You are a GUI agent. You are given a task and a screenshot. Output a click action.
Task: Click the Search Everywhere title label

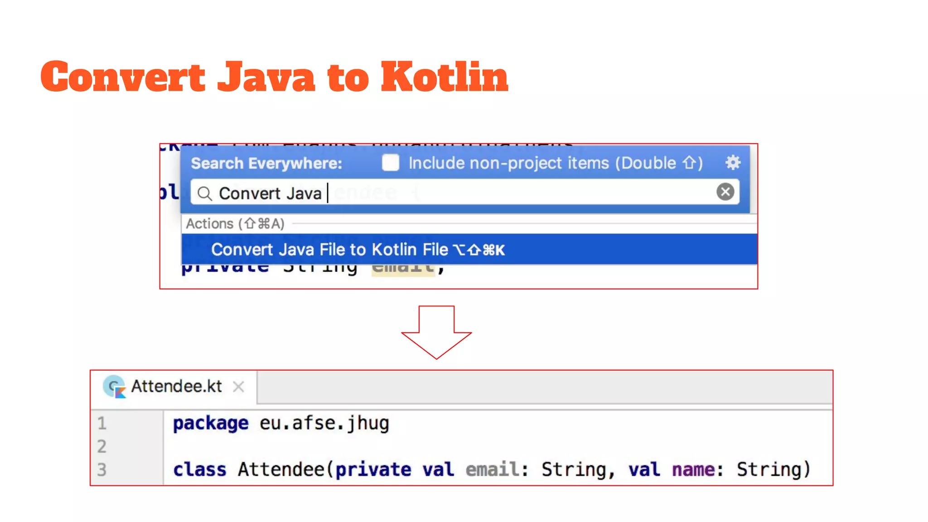coord(266,163)
